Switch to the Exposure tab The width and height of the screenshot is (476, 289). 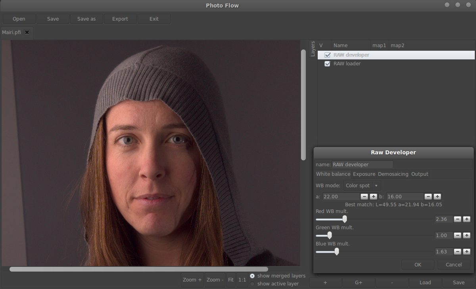(x=364, y=174)
